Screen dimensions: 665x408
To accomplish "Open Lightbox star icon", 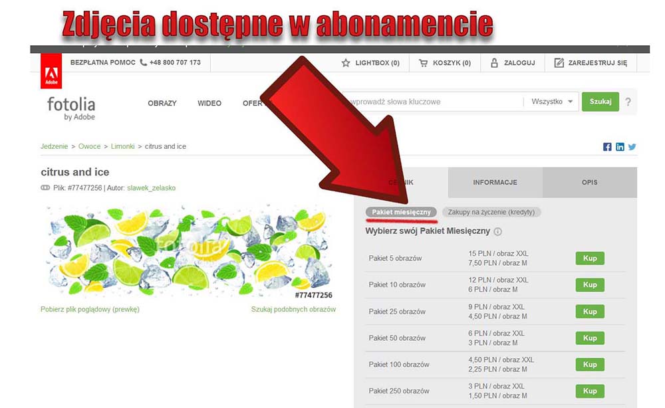I will 346,63.
